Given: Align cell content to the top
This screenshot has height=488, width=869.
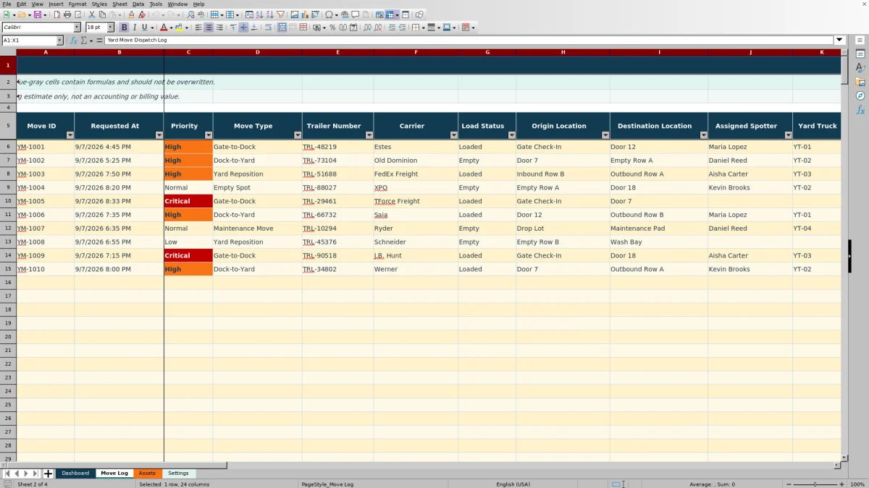Looking at the screenshot, I should [x=233, y=27].
